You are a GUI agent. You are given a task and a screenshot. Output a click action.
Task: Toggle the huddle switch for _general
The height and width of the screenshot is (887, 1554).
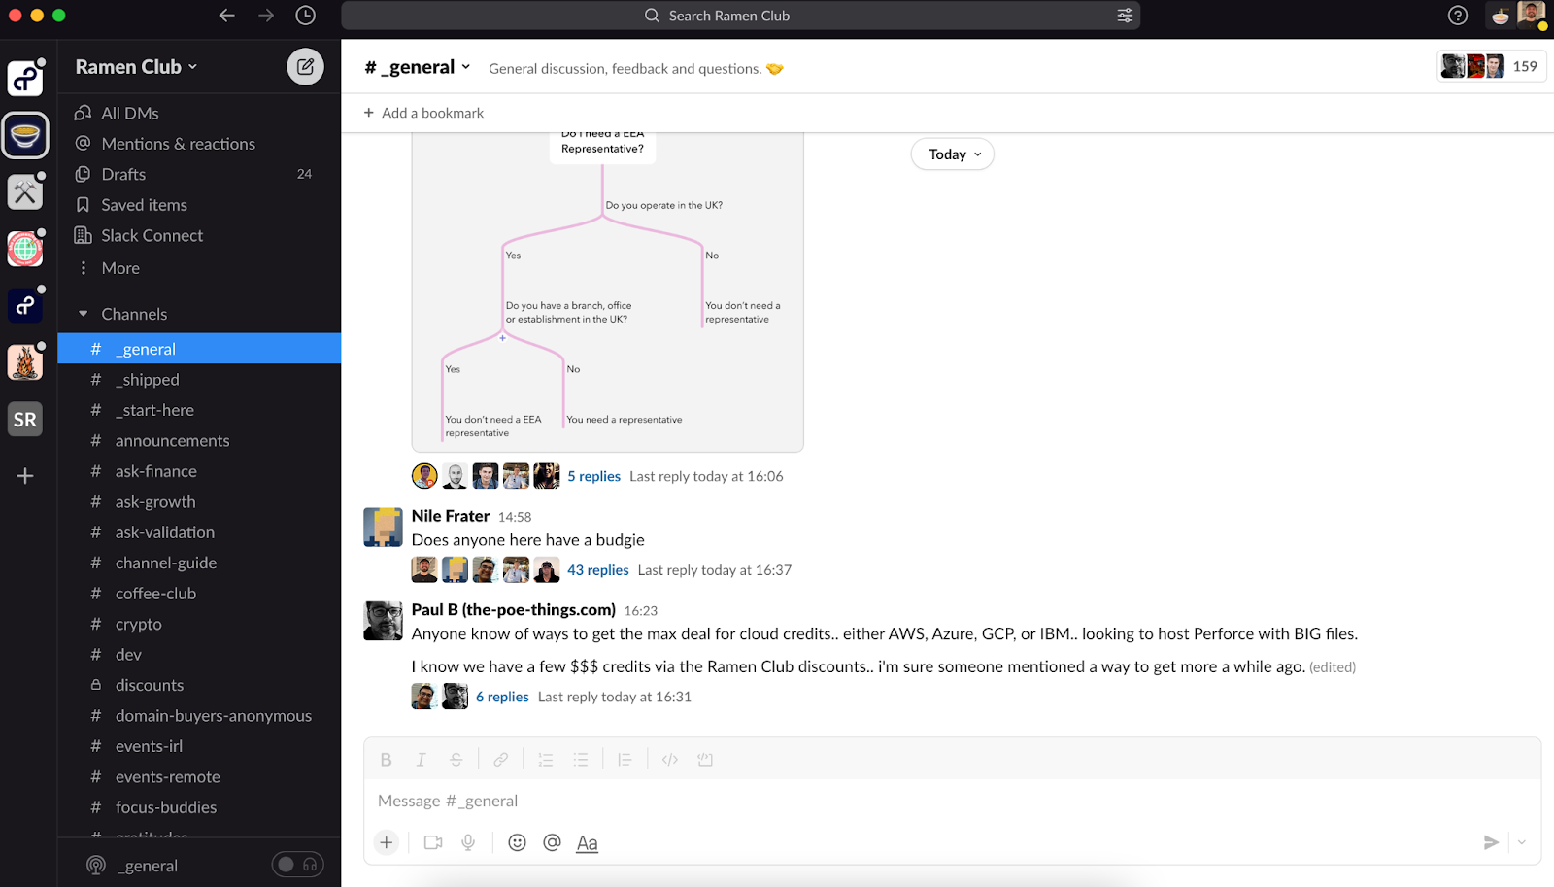(297, 865)
